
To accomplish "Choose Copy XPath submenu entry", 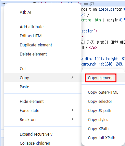I will (103, 129).
